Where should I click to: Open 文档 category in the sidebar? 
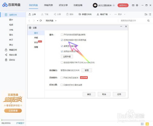(x=11, y=30)
